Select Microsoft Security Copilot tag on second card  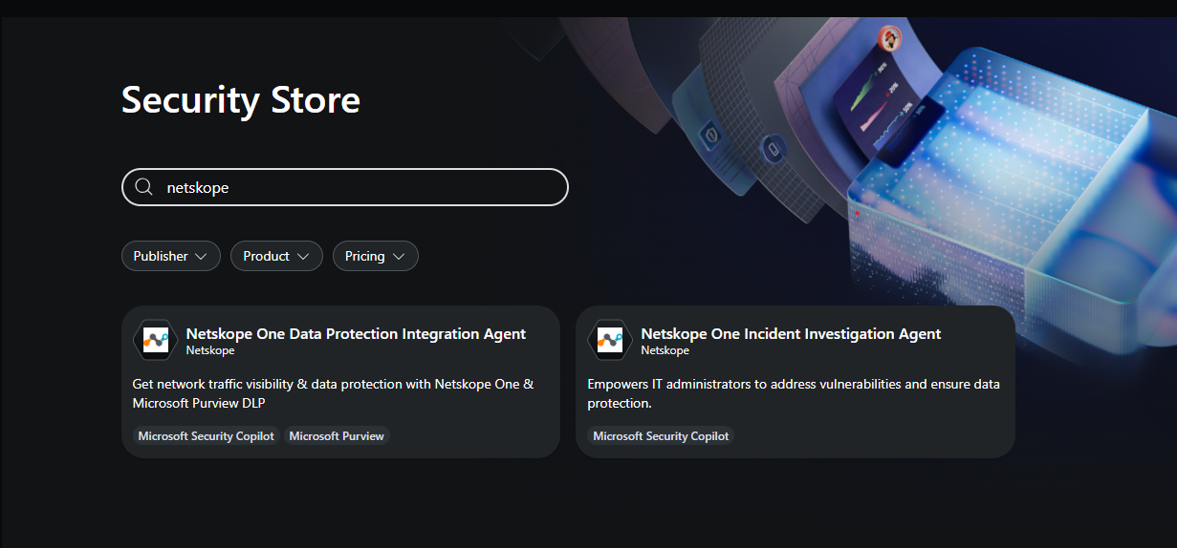point(661,435)
